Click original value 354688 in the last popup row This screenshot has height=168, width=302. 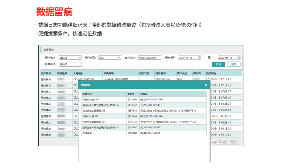[132, 133]
